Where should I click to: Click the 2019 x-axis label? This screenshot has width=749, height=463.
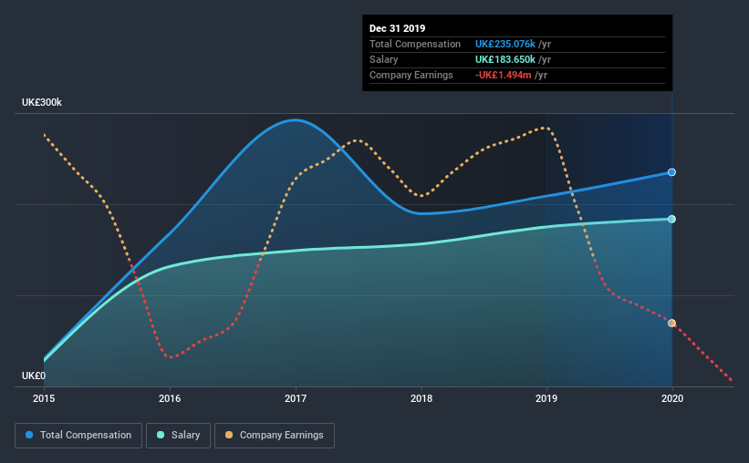coord(546,398)
